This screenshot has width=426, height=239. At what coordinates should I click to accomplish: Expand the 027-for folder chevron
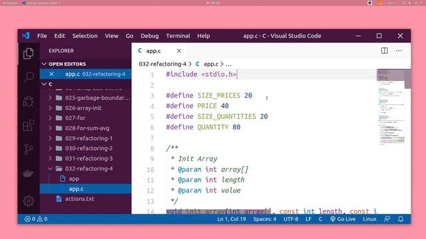tap(50, 118)
